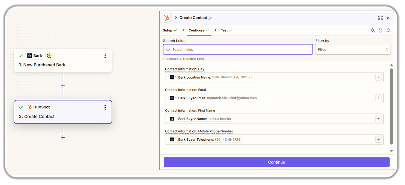Switch to the Configure tab
Image resolution: width=405 pixels, height=185 pixels.
coord(199,30)
